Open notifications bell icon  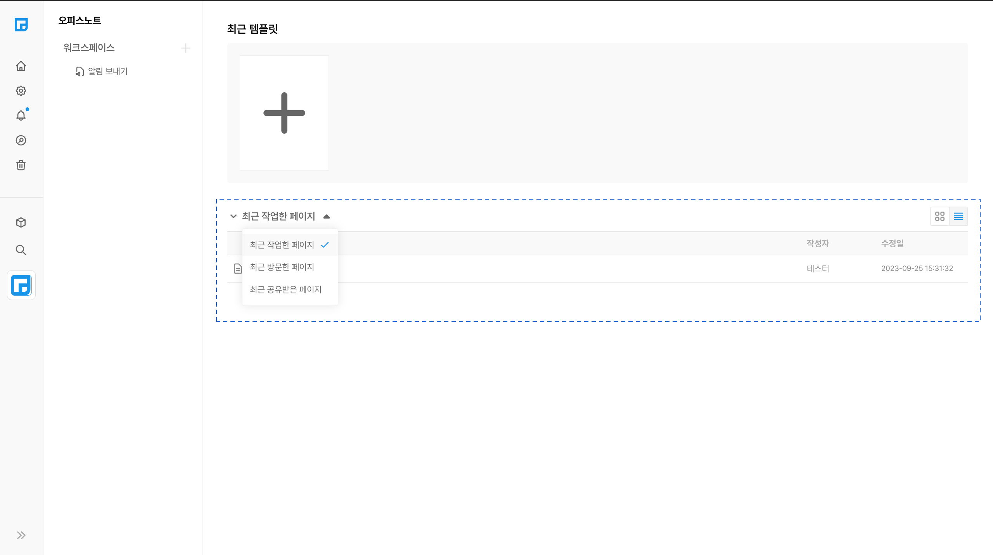(x=21, y=115)
